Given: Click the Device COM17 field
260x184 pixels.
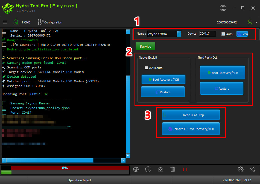Looking at the screenshot, I should 207,34.
